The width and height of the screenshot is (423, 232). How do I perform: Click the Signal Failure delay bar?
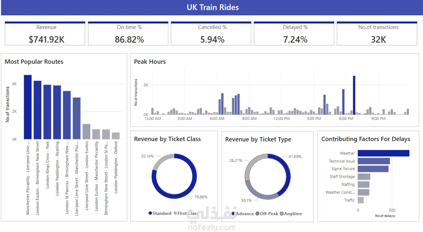point(373,169)
